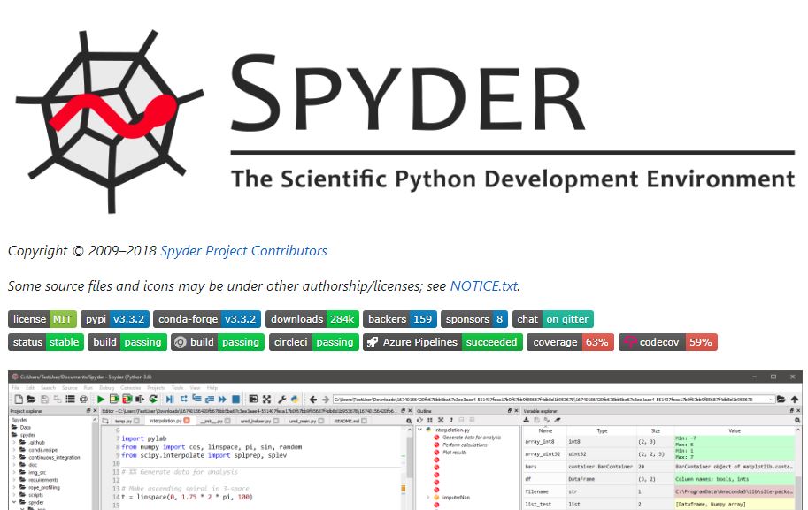Select the 'list_test' variable row
This screenshot has height=510, width=808.
[659, 505]
